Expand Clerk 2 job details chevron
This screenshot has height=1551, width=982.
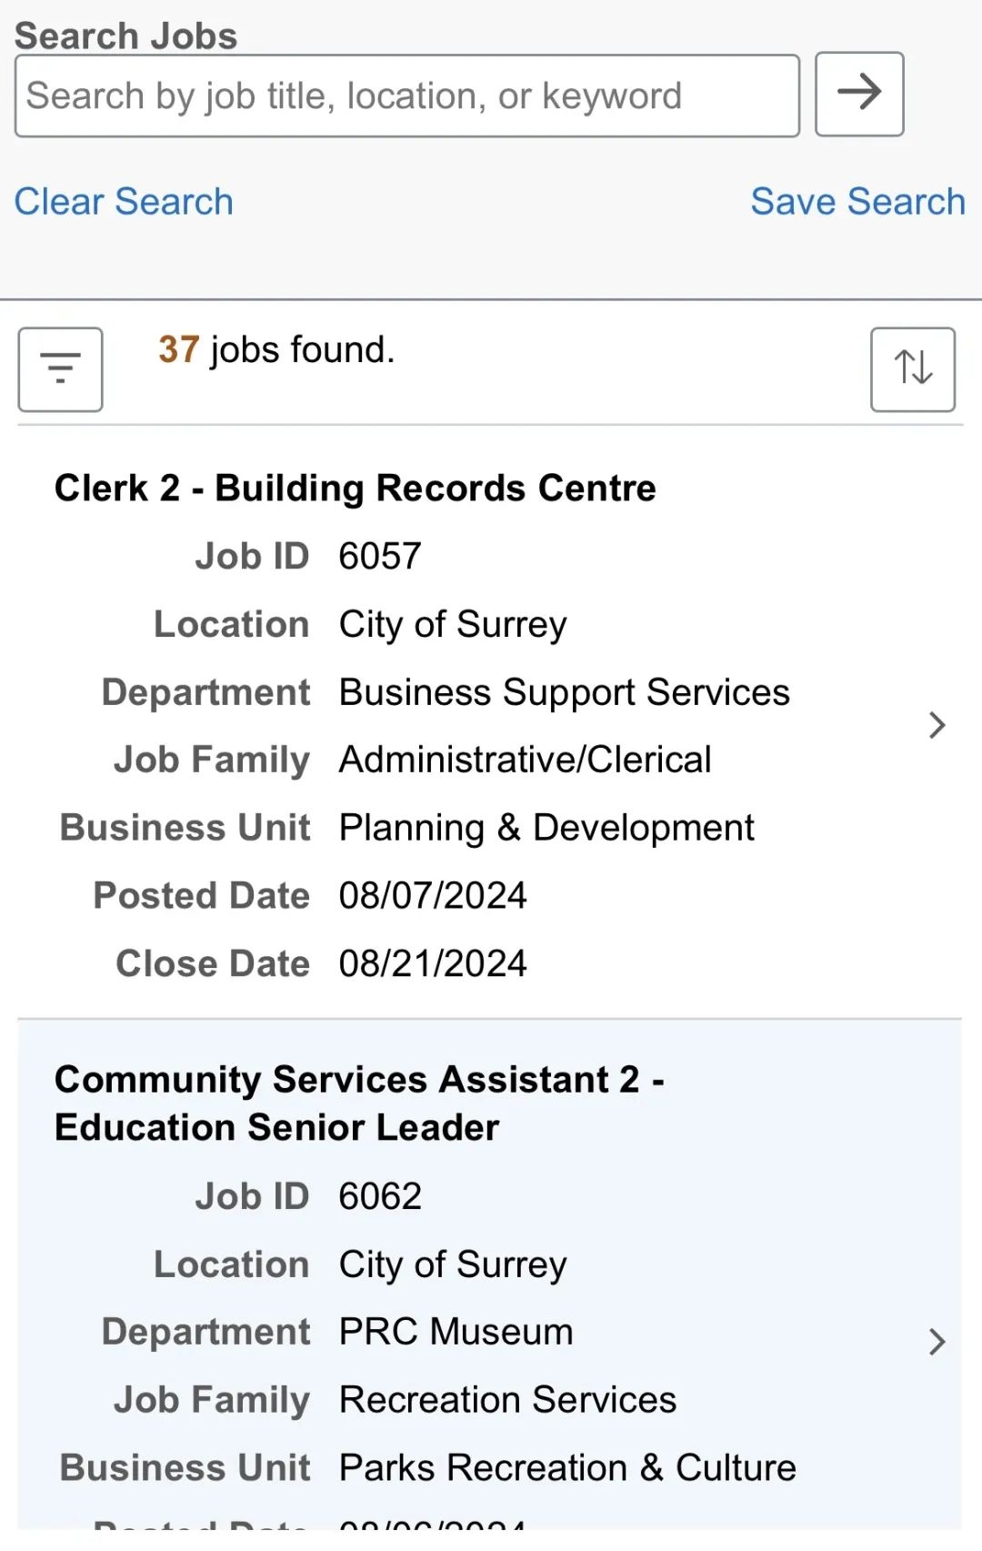click(937, 725)
